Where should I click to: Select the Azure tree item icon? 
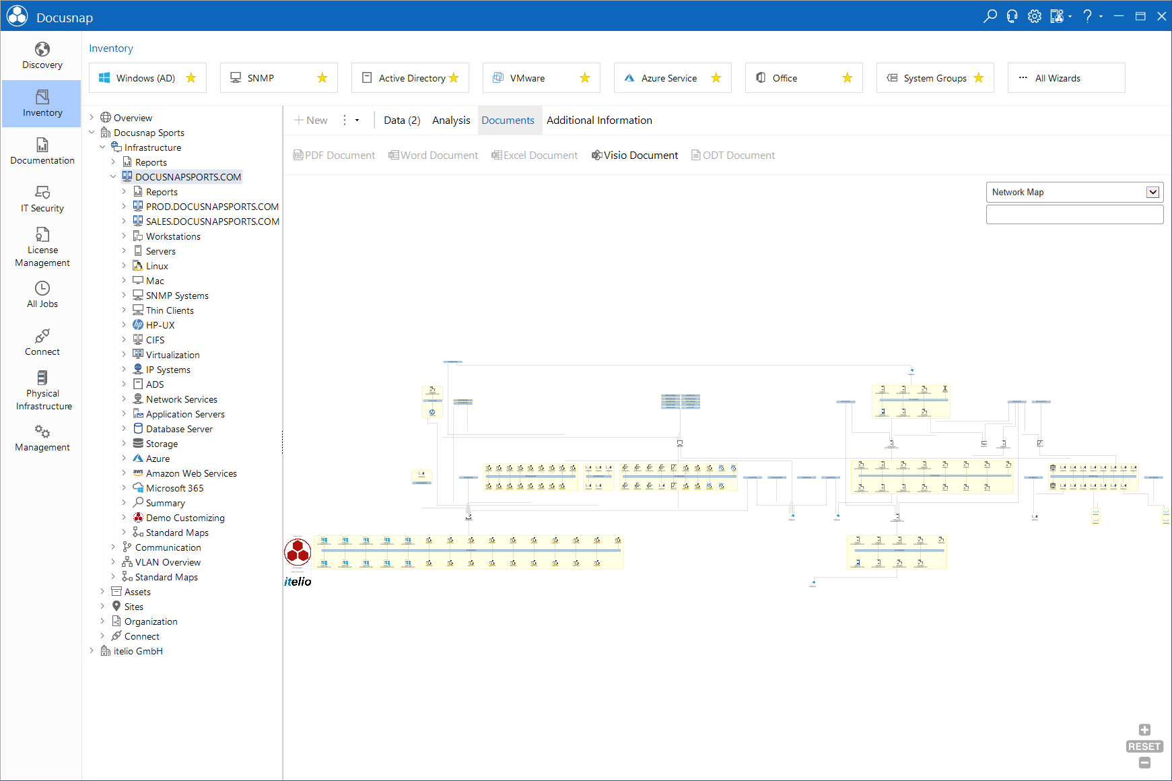click(x=138, y=459)
